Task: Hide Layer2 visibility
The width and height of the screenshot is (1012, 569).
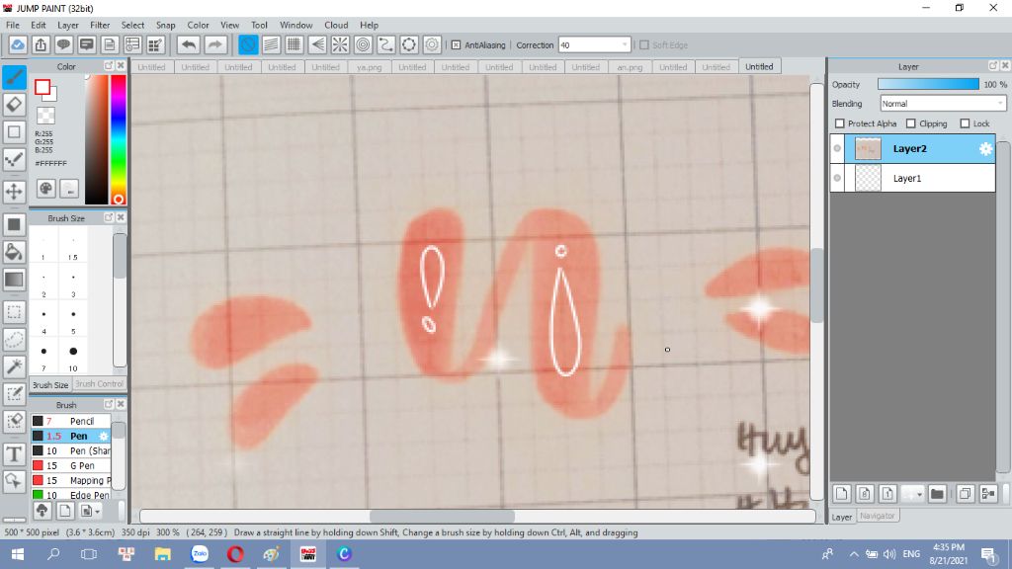Action: coord(837,148)
